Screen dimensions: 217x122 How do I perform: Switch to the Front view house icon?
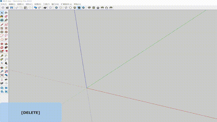[x=98, y=8]
